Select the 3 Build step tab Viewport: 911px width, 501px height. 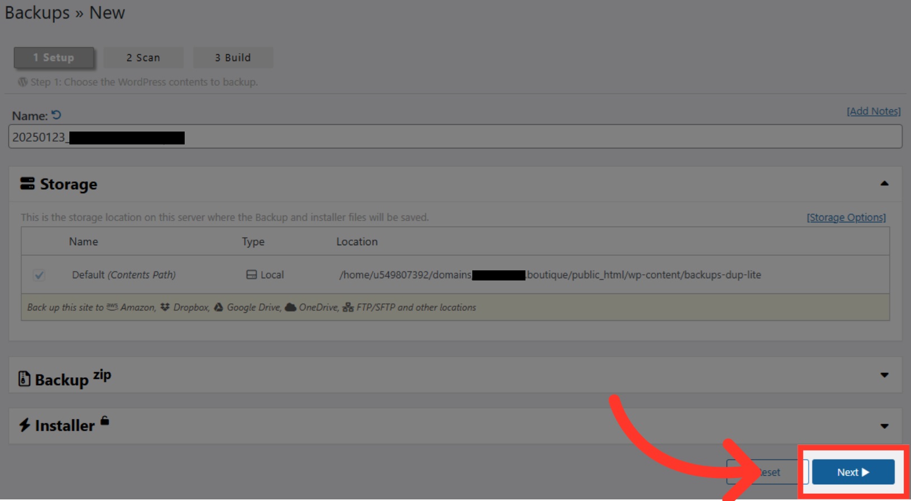point(233,58)
